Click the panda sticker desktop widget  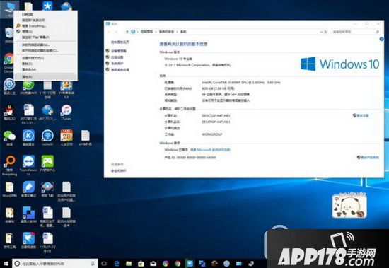pos(349,205)
